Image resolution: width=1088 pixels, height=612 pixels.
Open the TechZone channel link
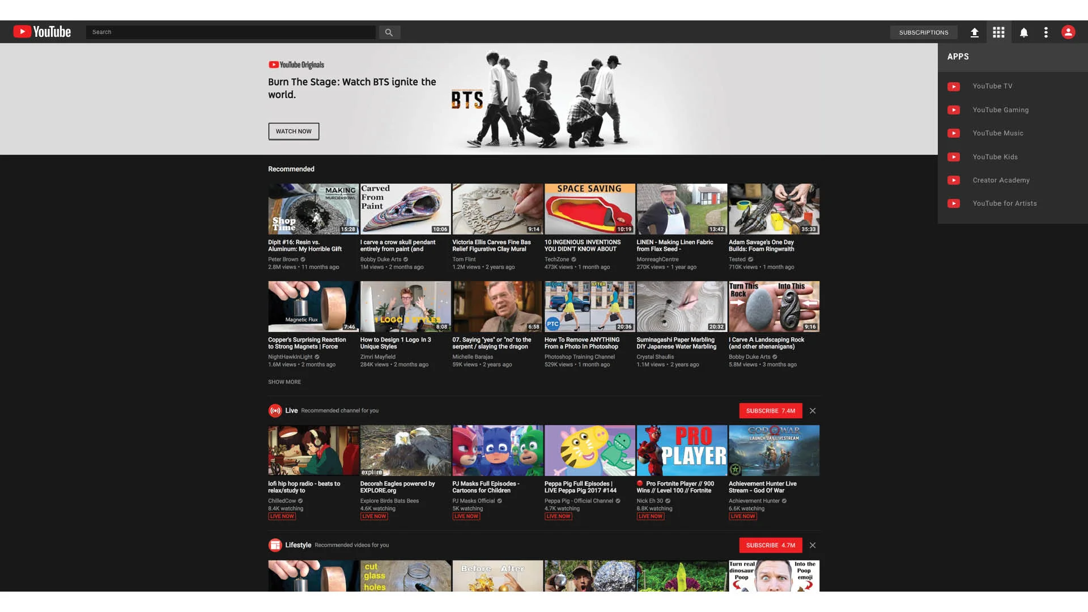(x=557, y=260)
